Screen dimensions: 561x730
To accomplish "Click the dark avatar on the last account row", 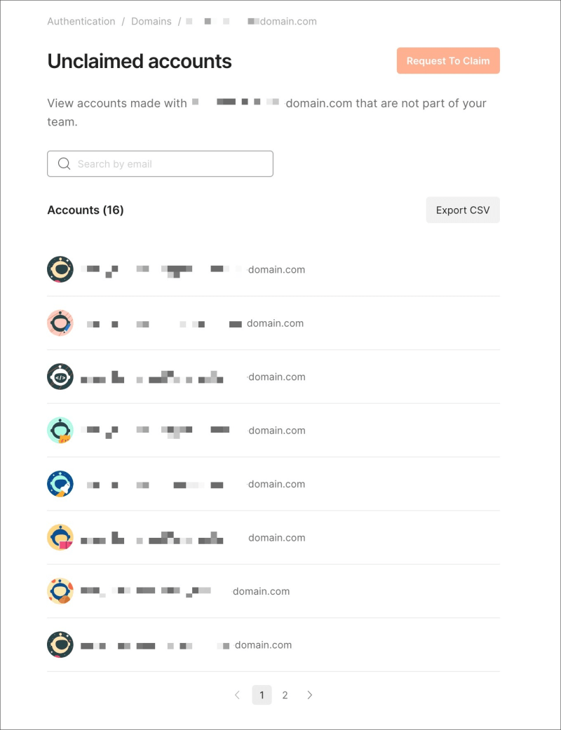I will [60, 644].
